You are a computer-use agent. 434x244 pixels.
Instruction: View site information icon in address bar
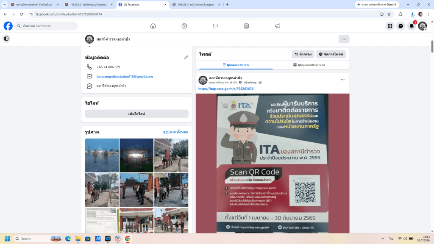pyautogui.click(x=31, y=14)
